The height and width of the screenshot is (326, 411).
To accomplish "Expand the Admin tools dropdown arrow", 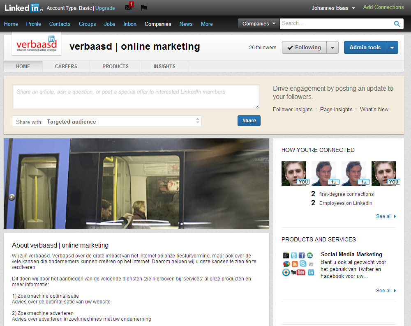I will click(392, 48).
